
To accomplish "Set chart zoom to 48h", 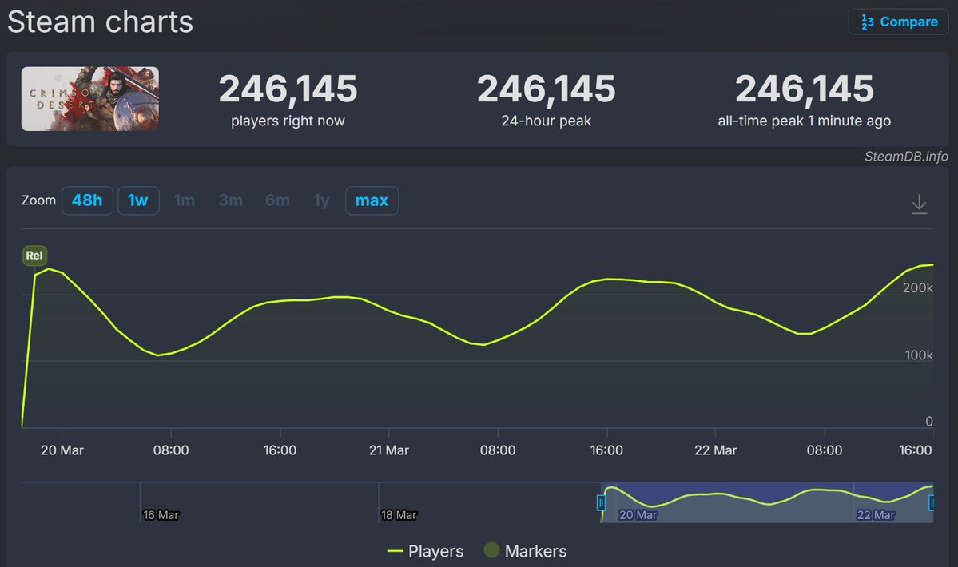I will (x=87, y=200).
